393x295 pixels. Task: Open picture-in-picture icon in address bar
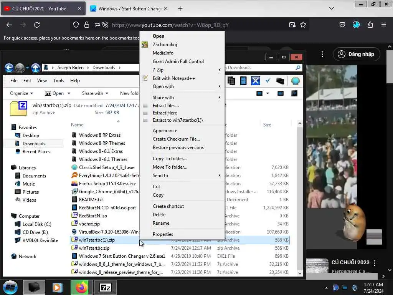coord(292,25)
